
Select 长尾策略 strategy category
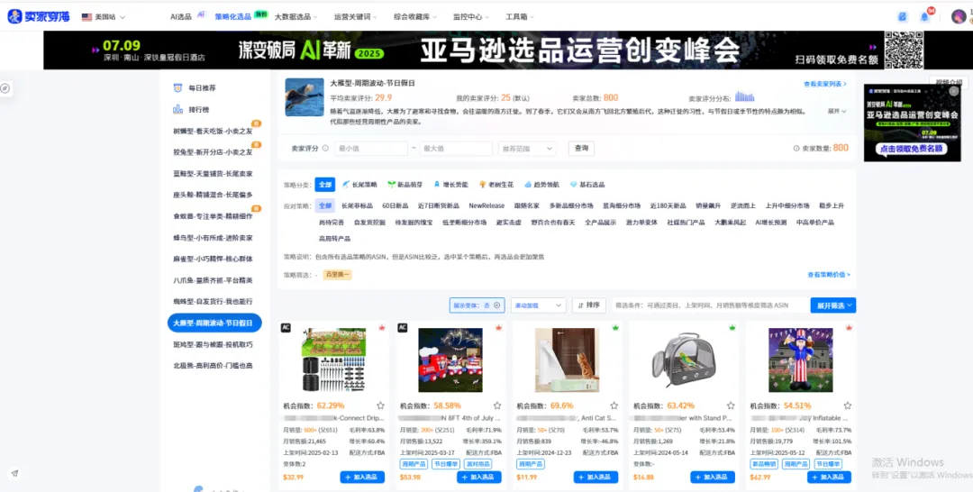(x=359, y=184)
